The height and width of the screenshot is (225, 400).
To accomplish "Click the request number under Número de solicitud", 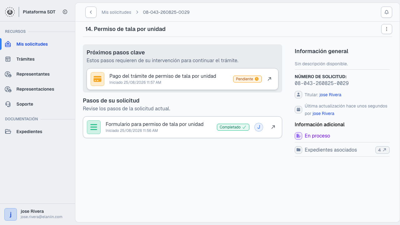I will point(322,83).
